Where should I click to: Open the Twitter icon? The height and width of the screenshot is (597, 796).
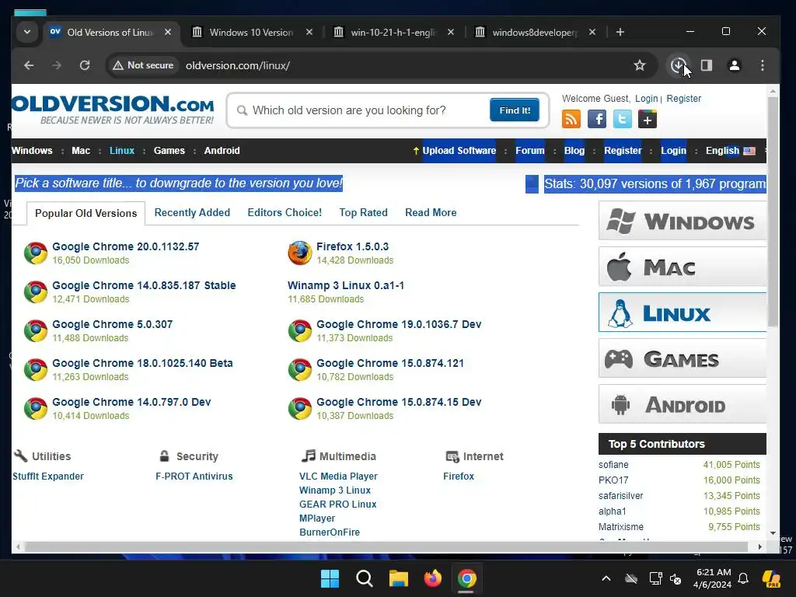[x=622, y=119]
